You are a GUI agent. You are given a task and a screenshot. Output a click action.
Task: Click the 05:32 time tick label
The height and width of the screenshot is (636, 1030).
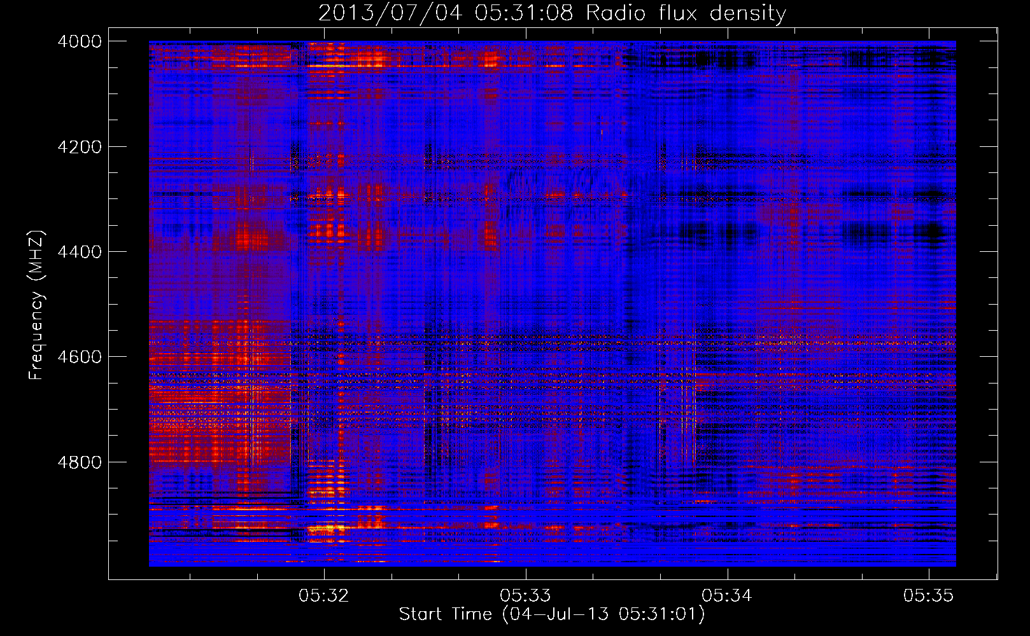pos(324,595)
